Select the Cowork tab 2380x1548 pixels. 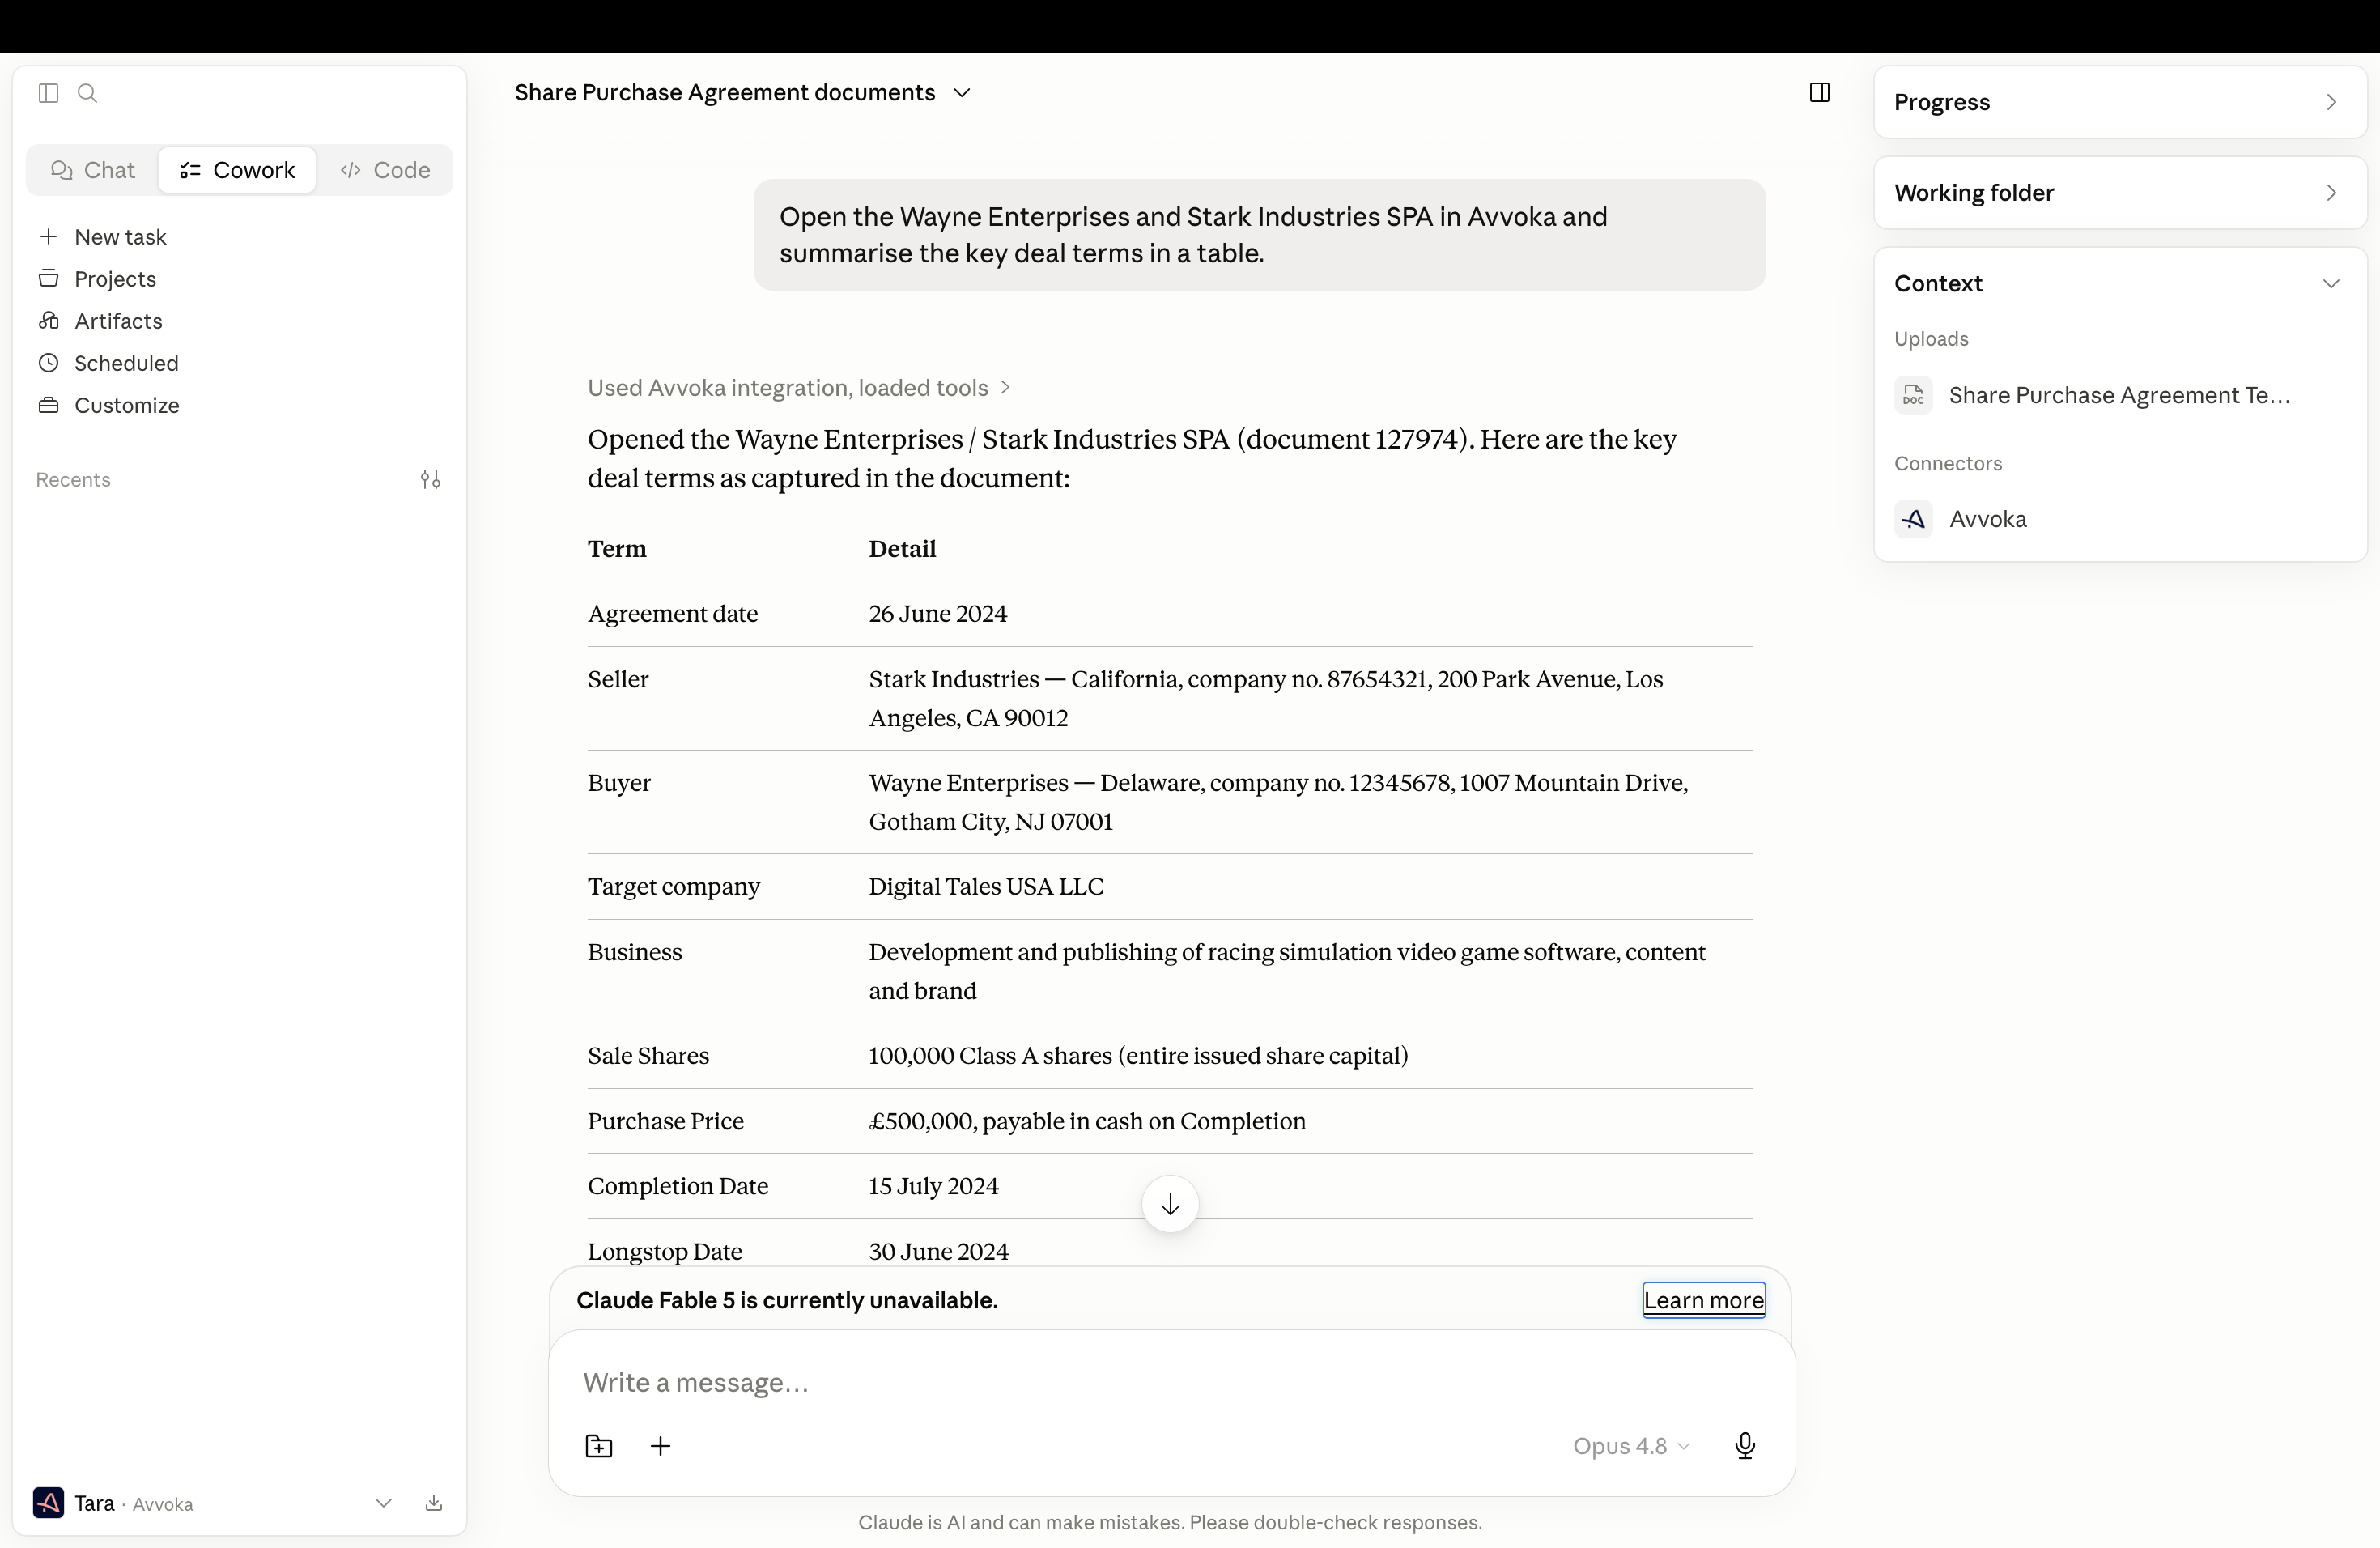[x=237, y=170]
